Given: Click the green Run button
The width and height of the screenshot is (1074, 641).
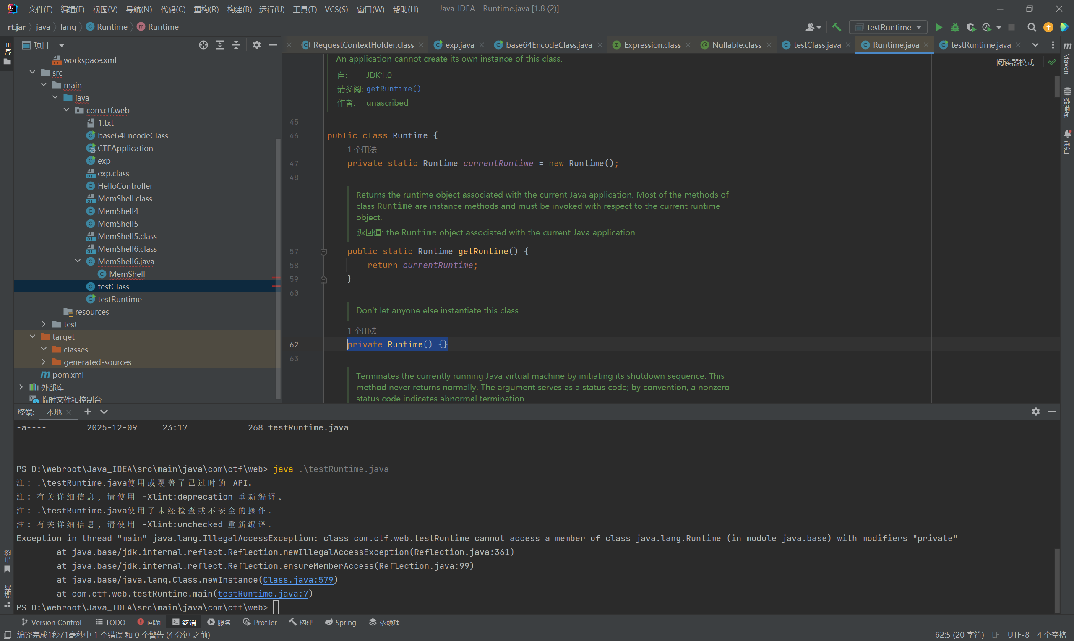Looking at the screenshot, I should 939,27.
